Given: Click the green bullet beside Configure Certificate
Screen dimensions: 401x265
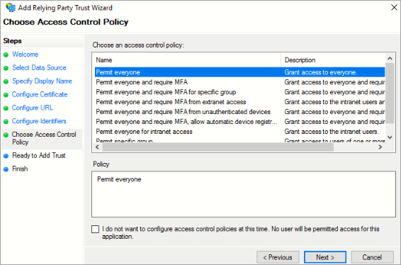Looking at the screenshot, I should pyautogui.click(x=6, y=95).
